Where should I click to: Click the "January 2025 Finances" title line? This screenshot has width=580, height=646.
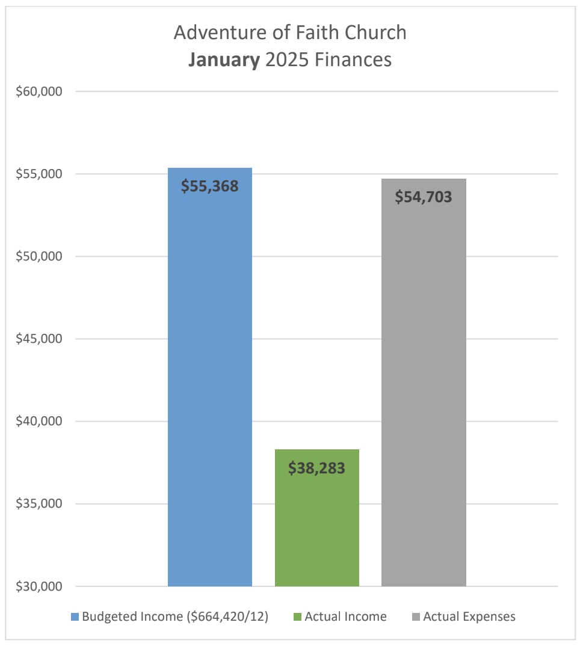290,60
